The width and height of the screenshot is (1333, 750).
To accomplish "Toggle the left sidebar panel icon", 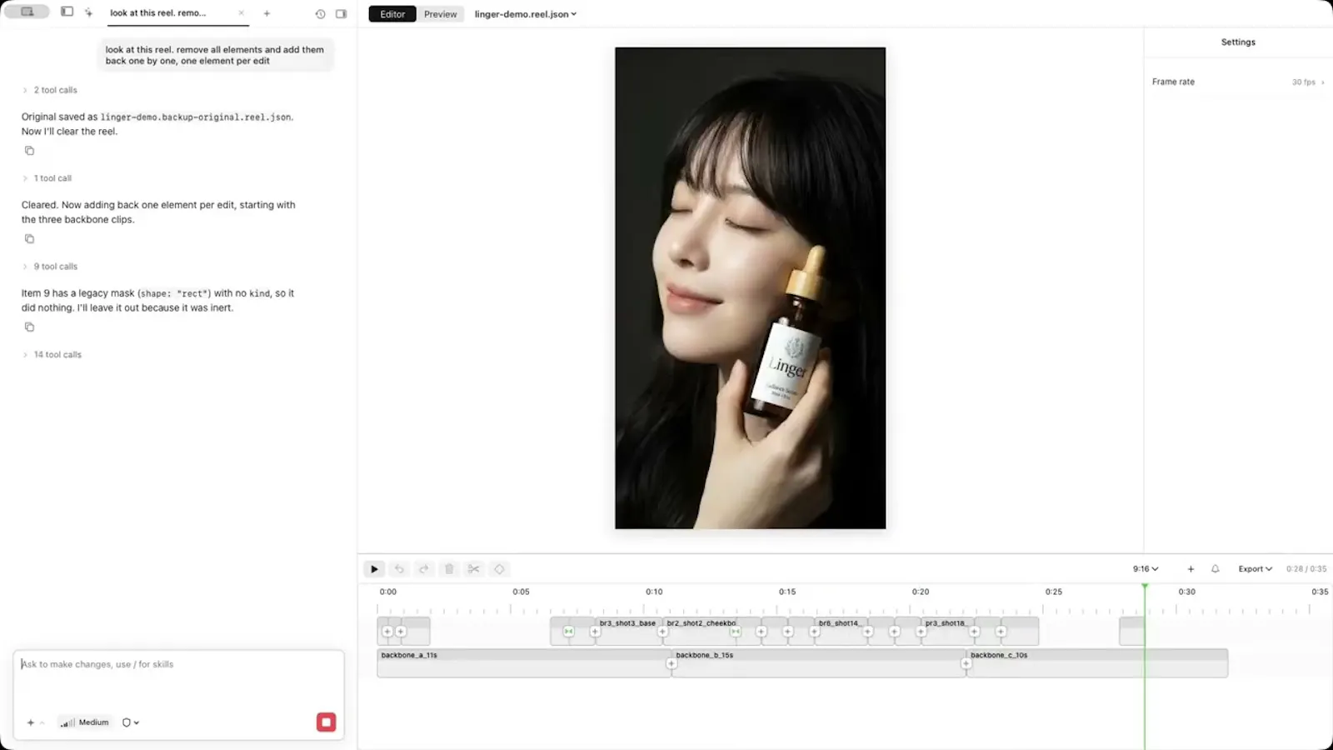I will point(67,12).
